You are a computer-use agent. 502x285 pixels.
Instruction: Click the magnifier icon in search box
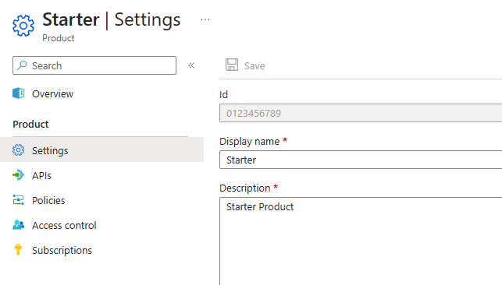coord(22,65)
